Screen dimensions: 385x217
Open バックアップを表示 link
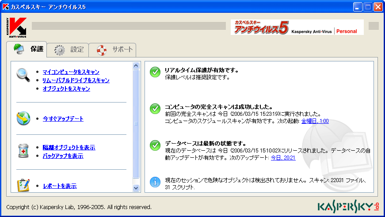point(63,156)
